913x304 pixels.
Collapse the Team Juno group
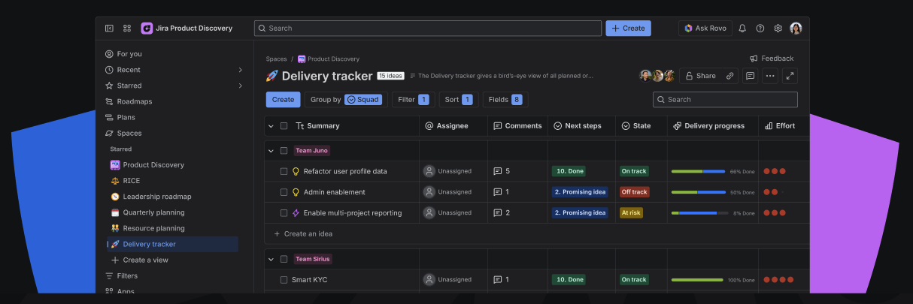271,150
